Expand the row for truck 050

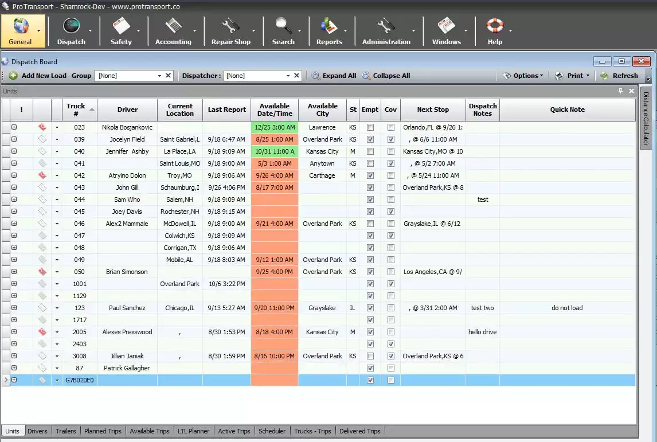[x=13, y=271]
